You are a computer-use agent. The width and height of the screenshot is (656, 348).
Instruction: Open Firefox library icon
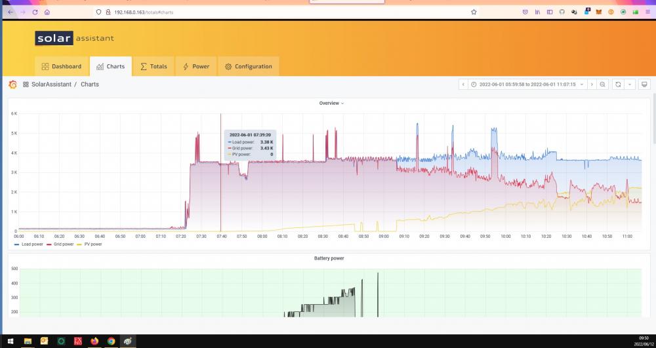(538, 12)
